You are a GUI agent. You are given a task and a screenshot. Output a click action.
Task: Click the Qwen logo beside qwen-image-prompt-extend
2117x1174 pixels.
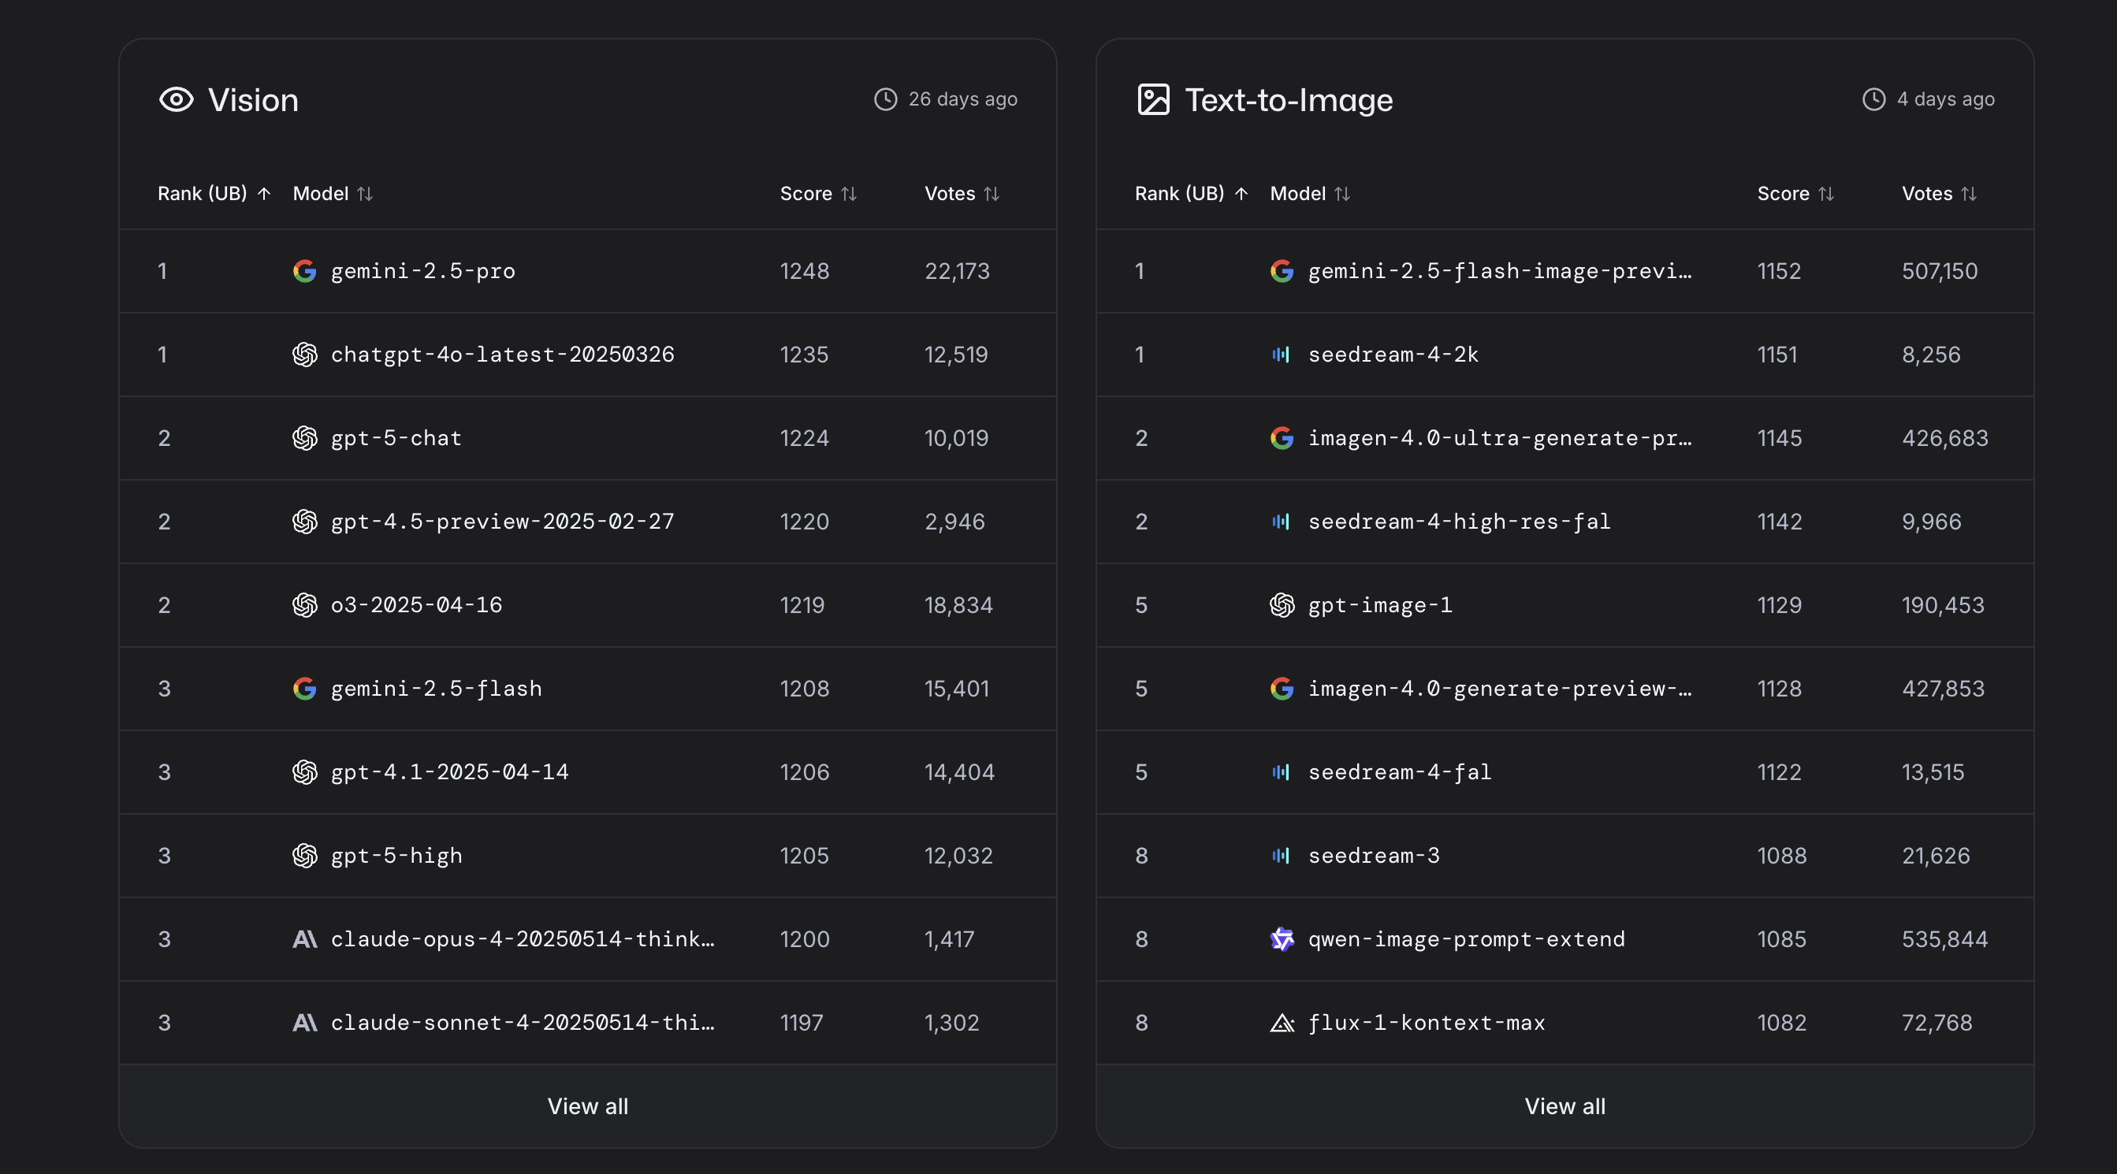click(x=1282, y=939)
